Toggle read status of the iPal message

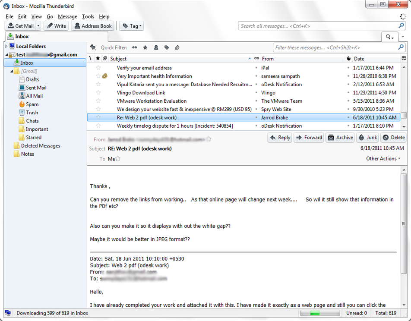coord(256,68)
